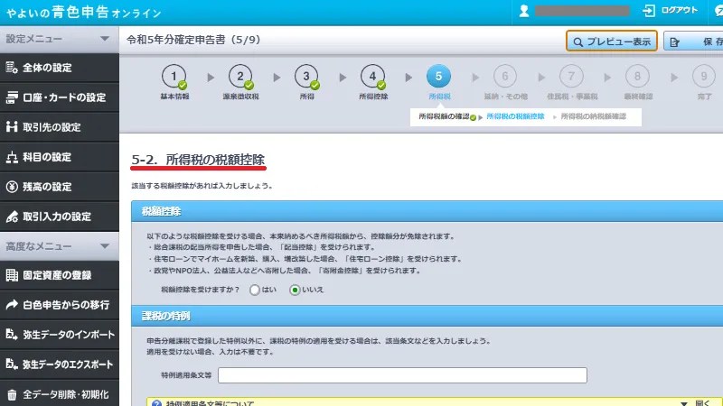Click 所得税の納税額確認 sub-step

click(x=594, y=116)
